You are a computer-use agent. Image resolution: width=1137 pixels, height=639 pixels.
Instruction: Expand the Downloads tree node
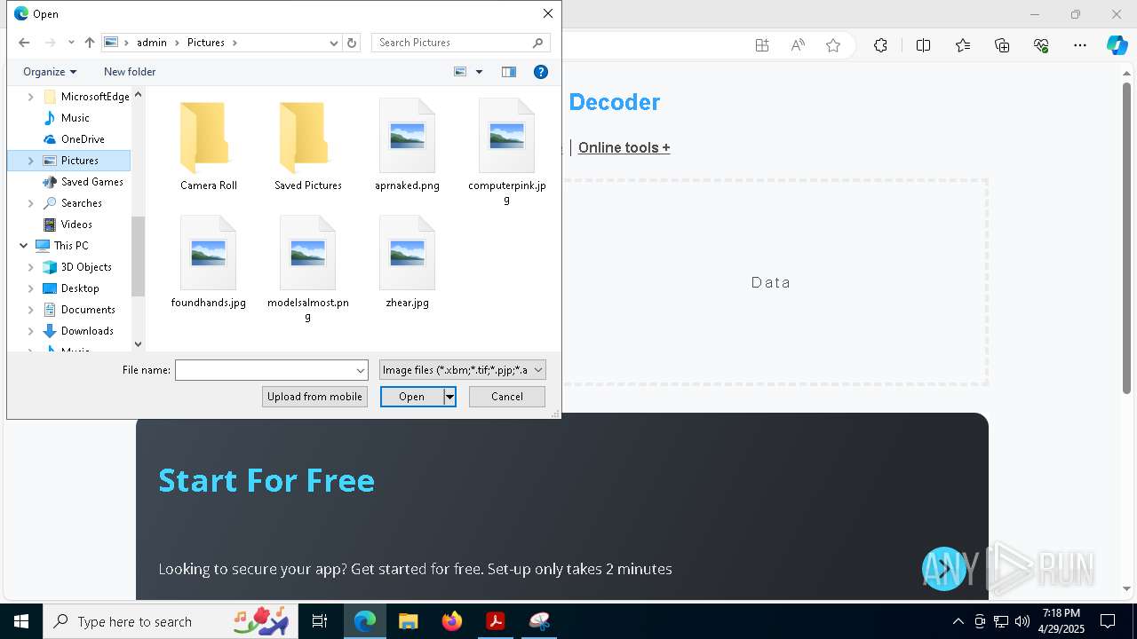[31, 331]
